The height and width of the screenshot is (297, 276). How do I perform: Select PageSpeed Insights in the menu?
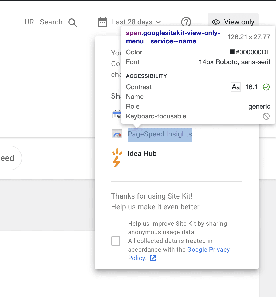(x=160, y=134)
